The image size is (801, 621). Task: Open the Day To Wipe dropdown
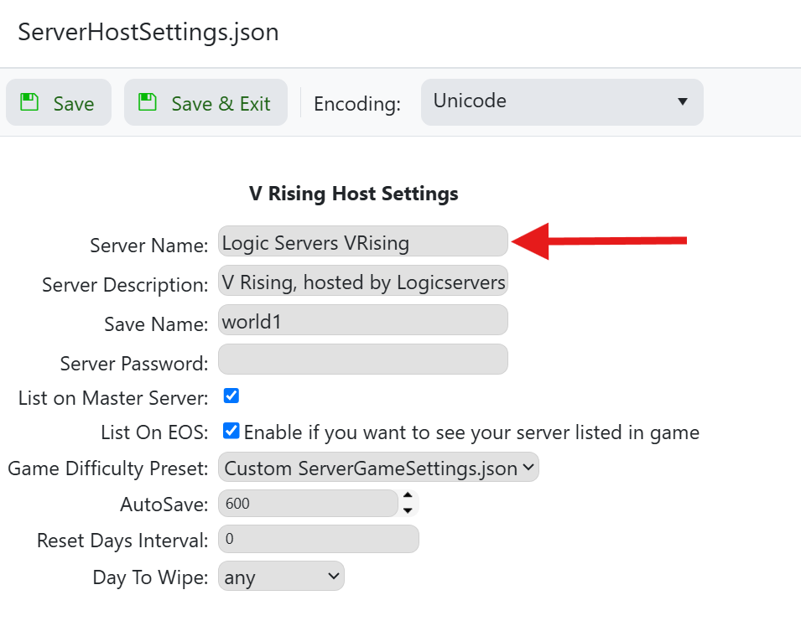tap(281, 577)
